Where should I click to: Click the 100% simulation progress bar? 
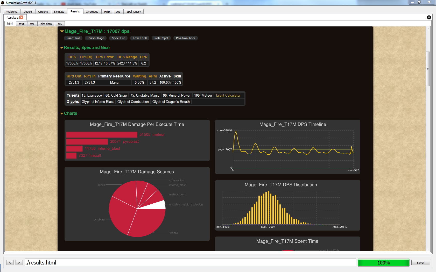point(384,263)
